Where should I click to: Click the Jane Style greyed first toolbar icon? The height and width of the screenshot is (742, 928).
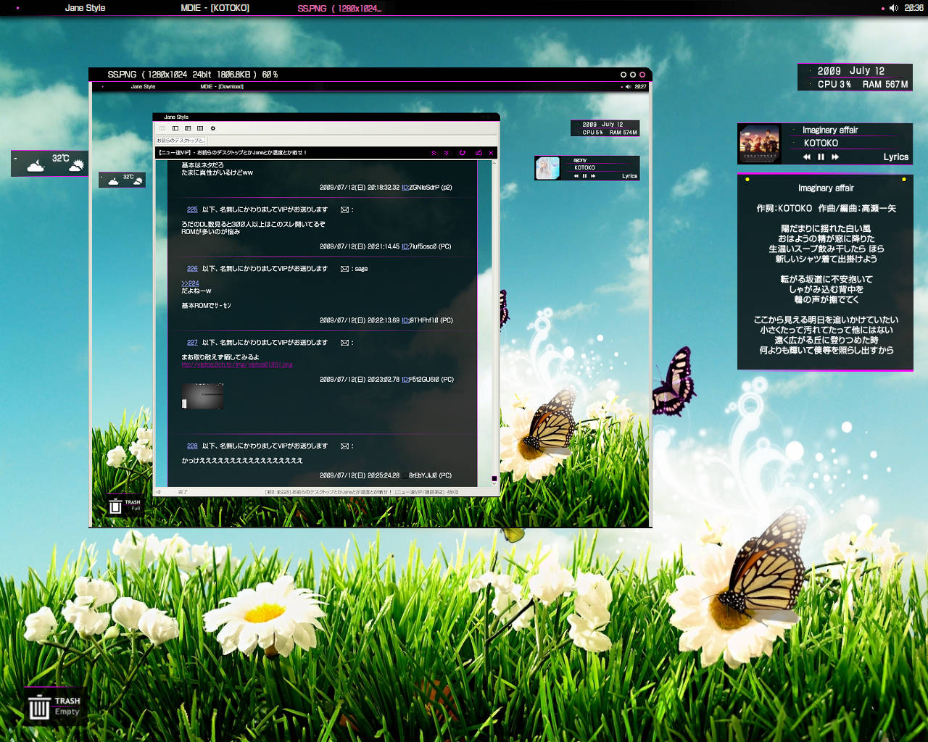[x=162, y=128]
